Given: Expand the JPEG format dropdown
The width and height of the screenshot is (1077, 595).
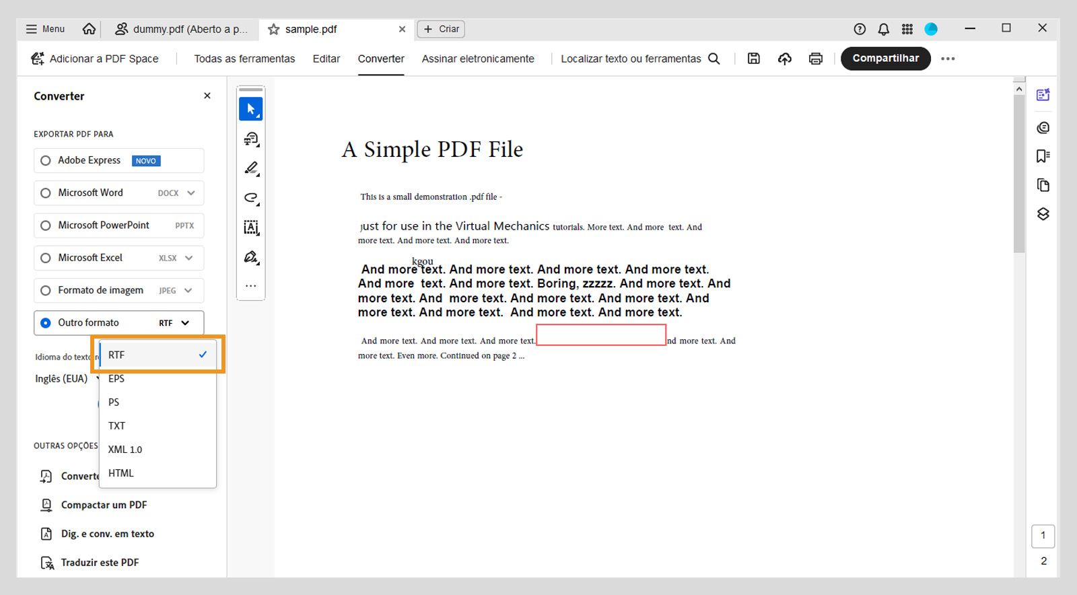Looking at the screenshot, I should click(x=188, y=291).
